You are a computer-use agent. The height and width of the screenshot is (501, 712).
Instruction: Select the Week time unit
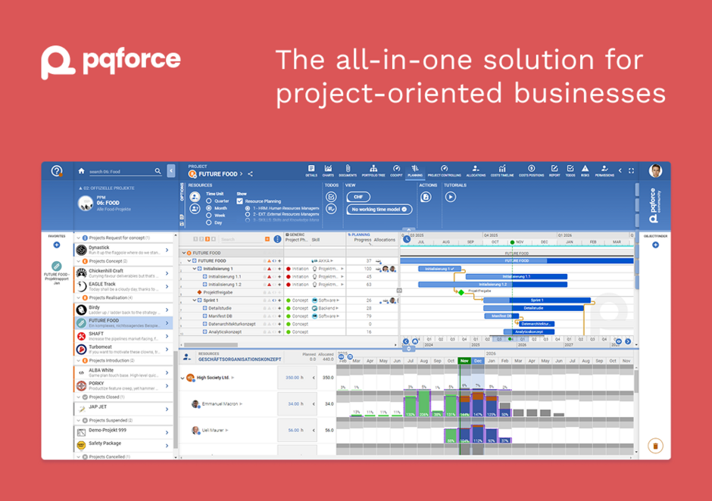(x=210, y=215)
